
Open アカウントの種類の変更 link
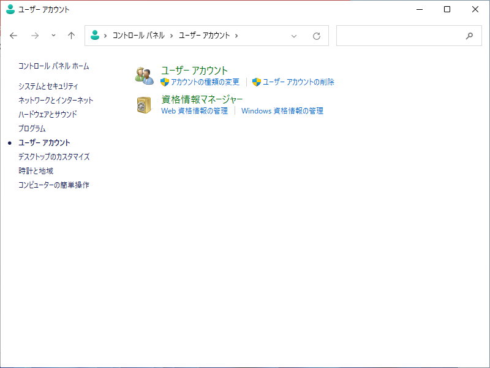(205, 82)
